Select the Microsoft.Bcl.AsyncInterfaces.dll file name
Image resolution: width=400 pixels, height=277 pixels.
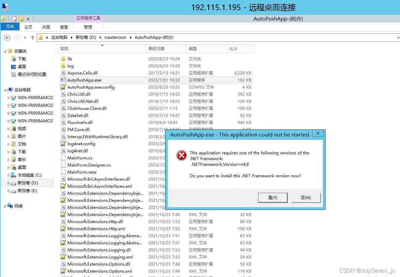coord(99,179)
